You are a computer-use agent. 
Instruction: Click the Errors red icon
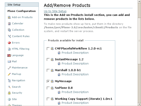(9, 43)
